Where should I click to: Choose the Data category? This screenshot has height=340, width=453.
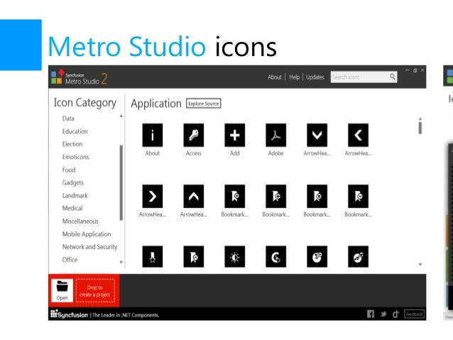click(68, 119)
